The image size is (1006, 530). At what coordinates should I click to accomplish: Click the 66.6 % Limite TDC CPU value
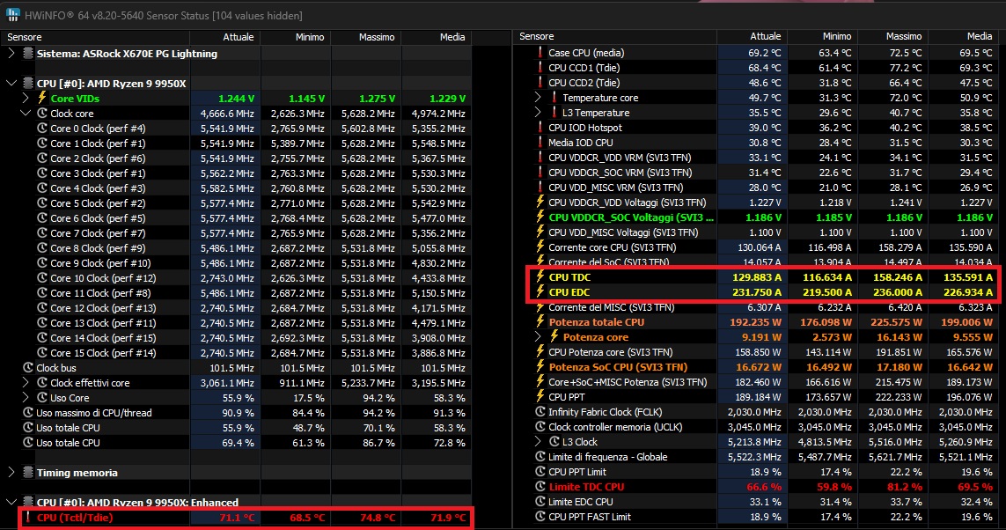click(x=764, y=486)
